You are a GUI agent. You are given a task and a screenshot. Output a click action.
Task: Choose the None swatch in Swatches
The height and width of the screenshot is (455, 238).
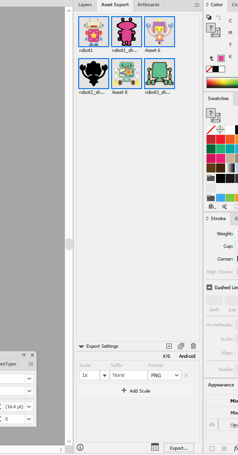[x=211, y=130]
